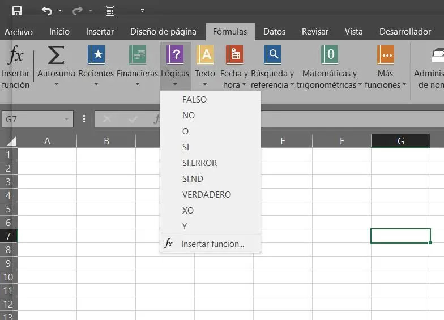444x320 pixels.
Task: Click the Más funciones icon
Action: click(386, 56)
